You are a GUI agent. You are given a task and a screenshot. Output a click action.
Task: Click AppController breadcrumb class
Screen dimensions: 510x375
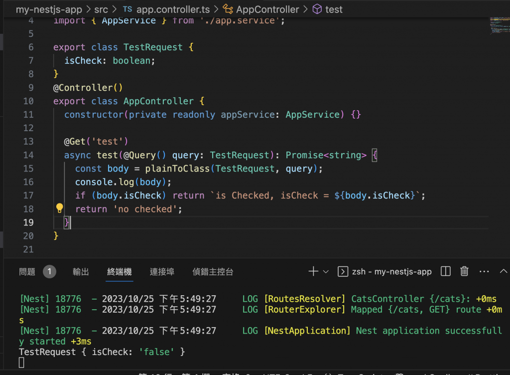(x=267, y=9)
